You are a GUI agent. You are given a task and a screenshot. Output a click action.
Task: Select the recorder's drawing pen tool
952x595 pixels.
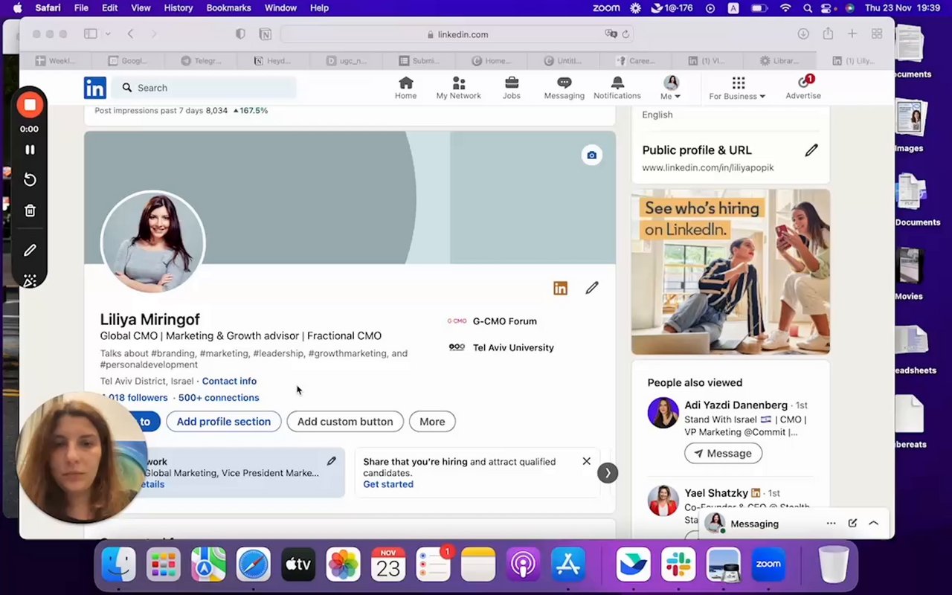[x=30, y=251]
